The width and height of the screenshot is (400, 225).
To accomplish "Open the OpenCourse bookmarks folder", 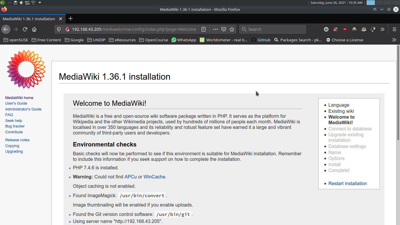I will (x=154, y=40).
